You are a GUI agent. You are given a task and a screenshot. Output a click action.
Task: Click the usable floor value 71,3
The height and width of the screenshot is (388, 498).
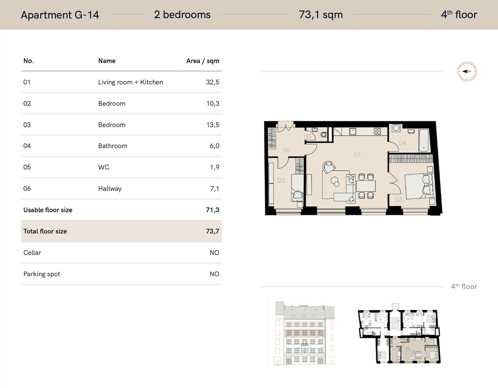213,210
